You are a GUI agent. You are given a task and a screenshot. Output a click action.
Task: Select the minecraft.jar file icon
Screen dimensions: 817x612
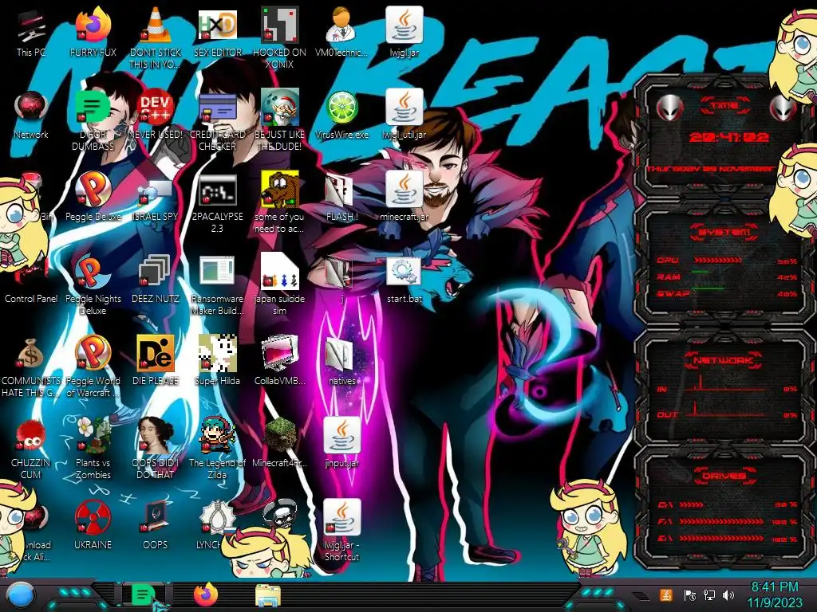405,190
